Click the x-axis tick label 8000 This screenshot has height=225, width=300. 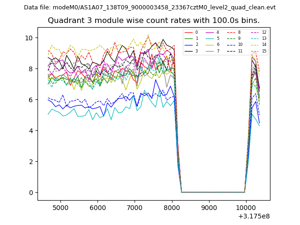(172, 208)
